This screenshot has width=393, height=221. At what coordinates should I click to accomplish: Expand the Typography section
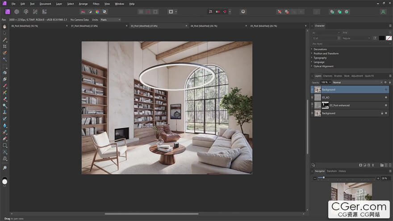pos(320,58)
